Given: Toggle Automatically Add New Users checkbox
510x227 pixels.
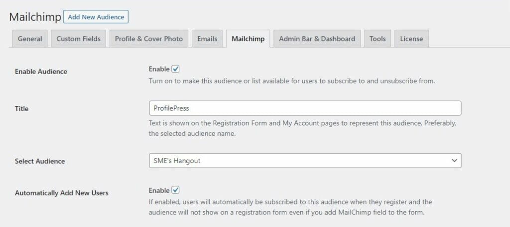Looking at the screenshot, I should (176, 190).
